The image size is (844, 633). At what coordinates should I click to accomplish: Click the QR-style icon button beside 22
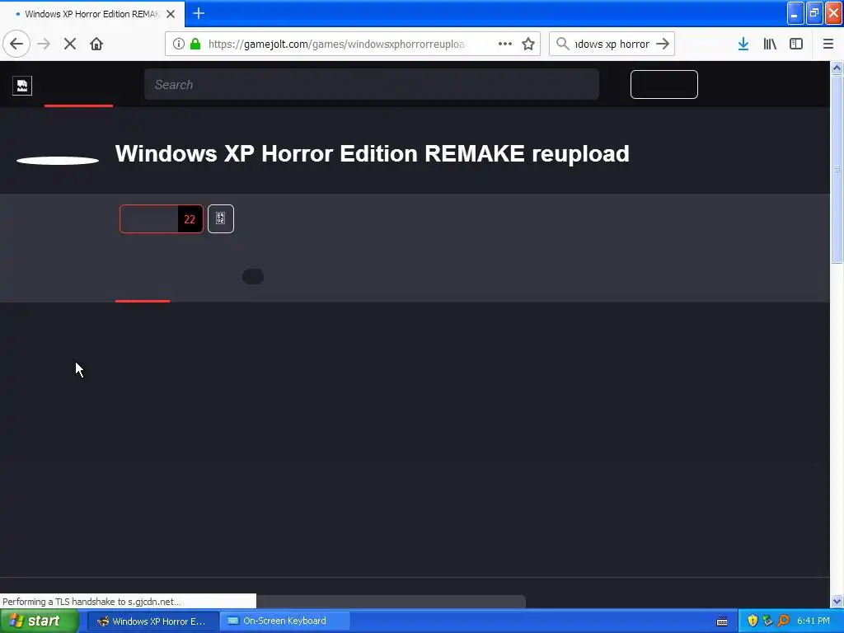point(221,218)
